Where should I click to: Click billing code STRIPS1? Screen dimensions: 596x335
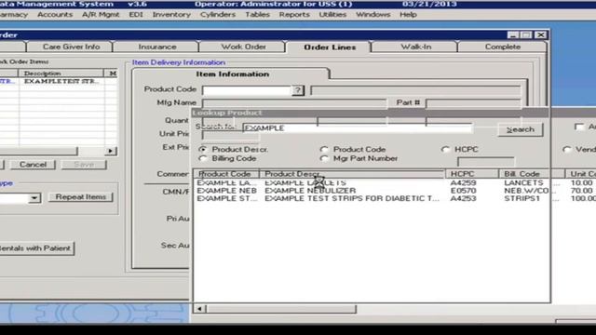[521, 198]
